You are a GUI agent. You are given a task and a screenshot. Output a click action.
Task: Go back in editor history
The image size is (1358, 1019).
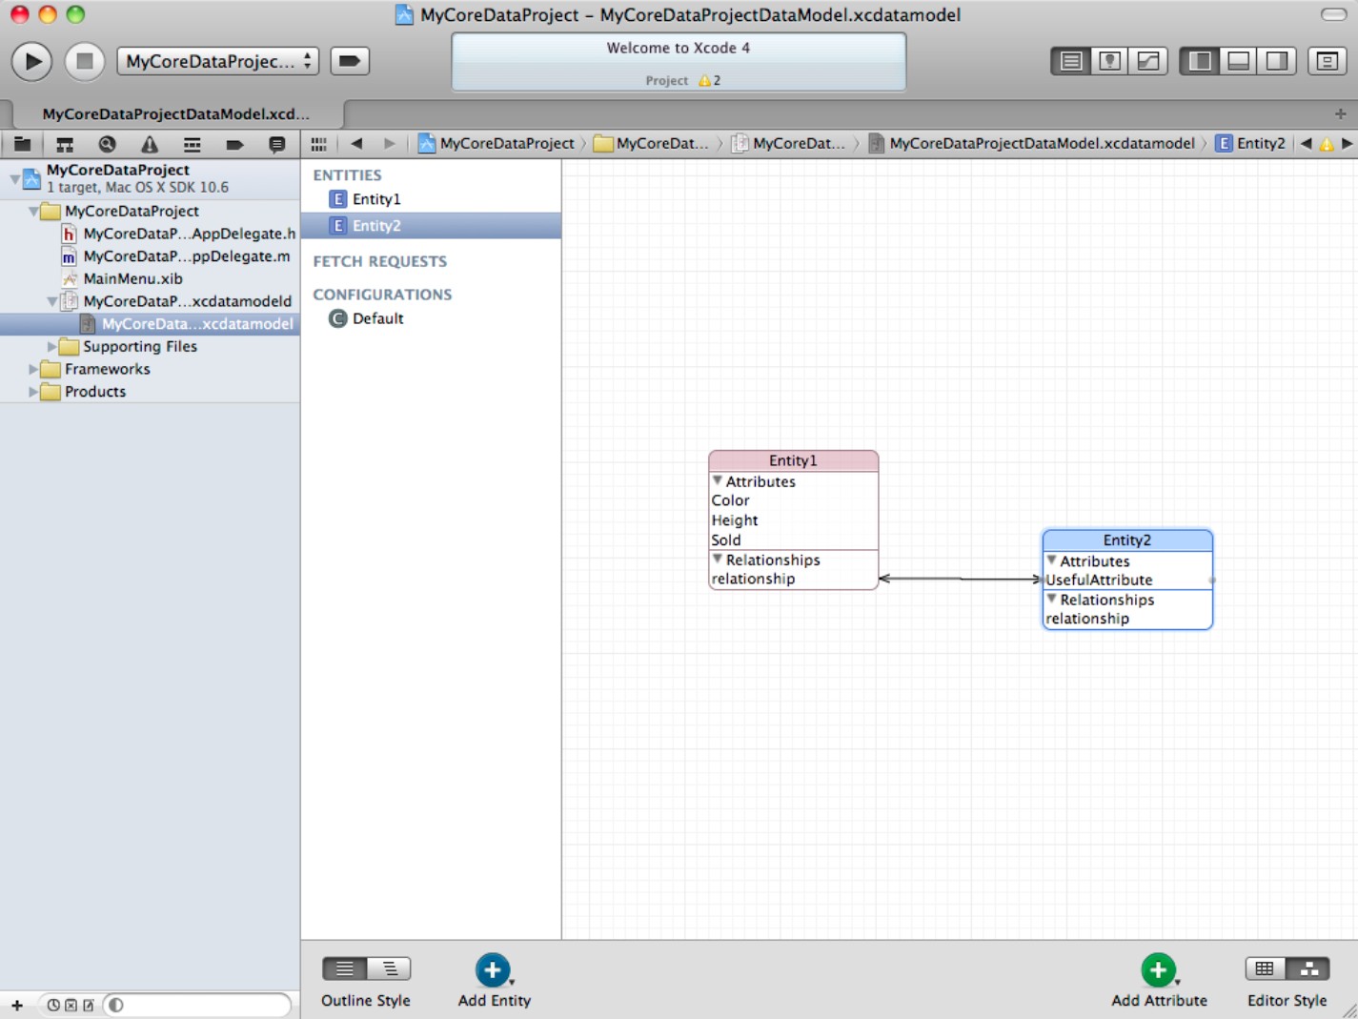356,144
